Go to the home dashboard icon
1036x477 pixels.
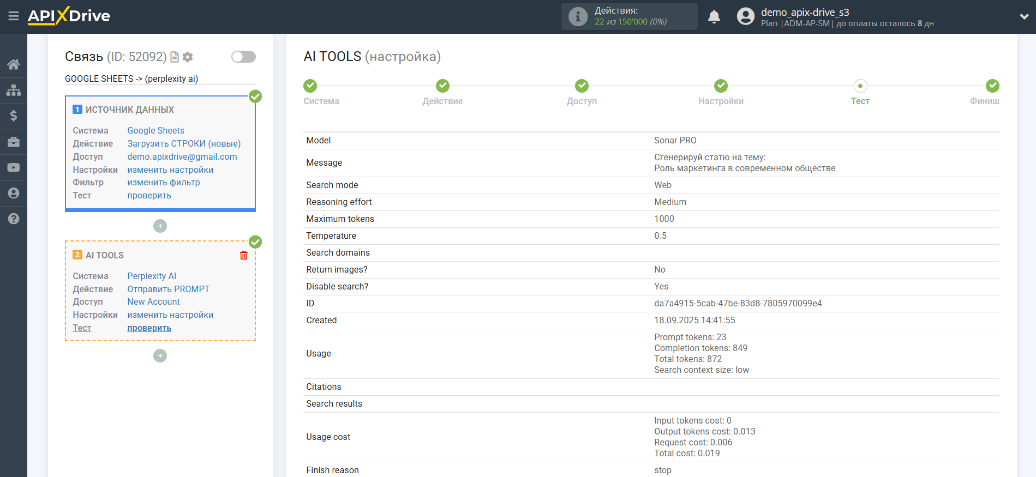[14, 64]
